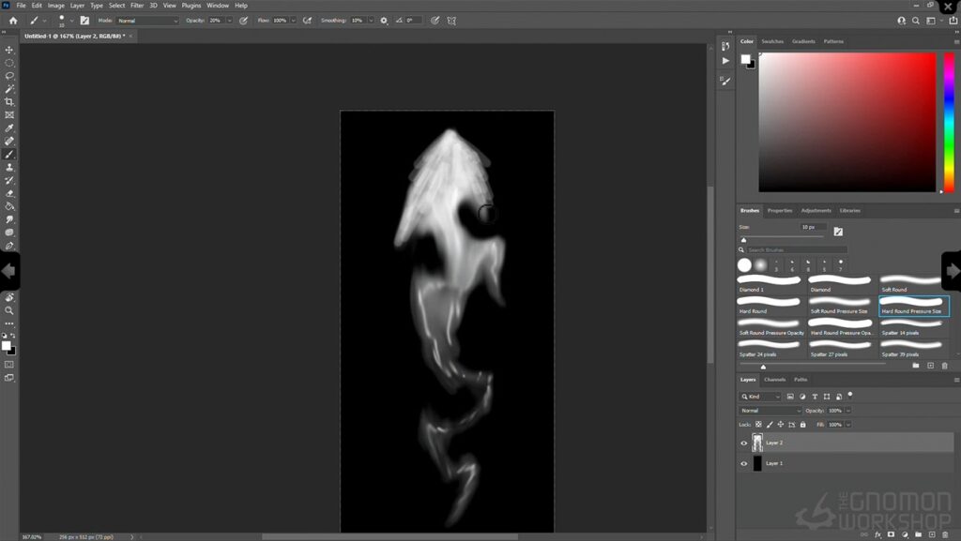Open the Filter menu
Image resolution: width=961 pixels, height=541 pixels.
pyautogui.click(x=137, y=6)
